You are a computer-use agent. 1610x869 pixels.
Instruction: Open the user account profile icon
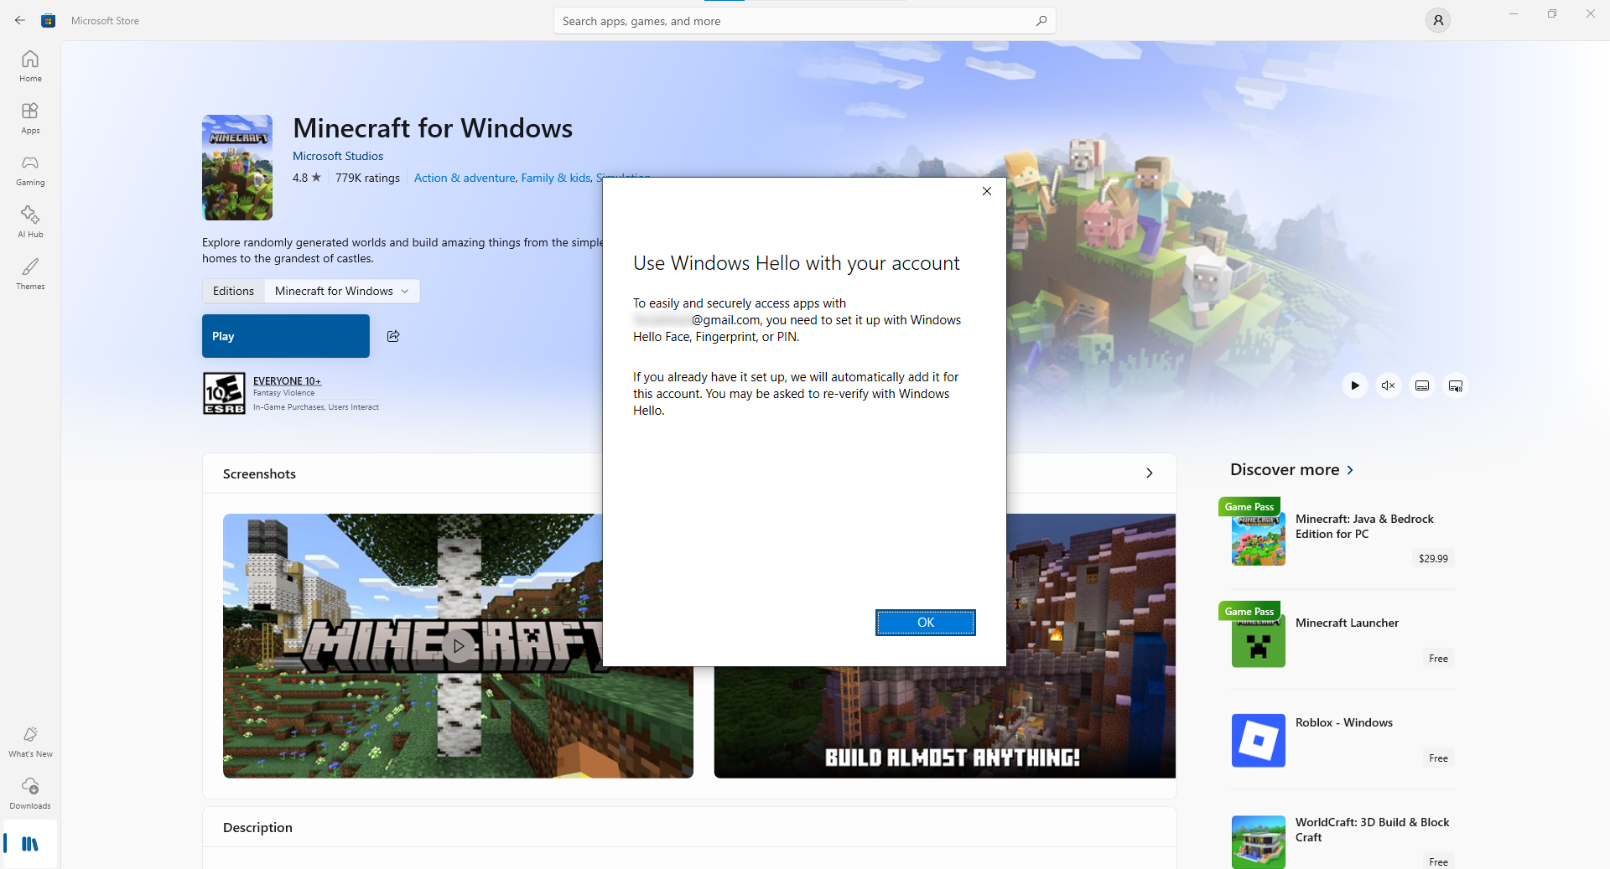(x=1438, y=20)
